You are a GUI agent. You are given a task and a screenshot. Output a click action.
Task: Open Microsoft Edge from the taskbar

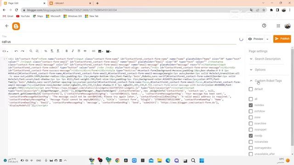click(x=168, y=160)
